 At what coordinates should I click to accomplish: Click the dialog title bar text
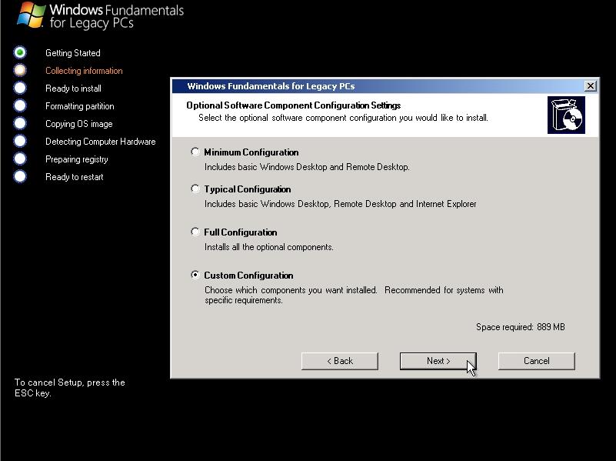click(271, 86)
